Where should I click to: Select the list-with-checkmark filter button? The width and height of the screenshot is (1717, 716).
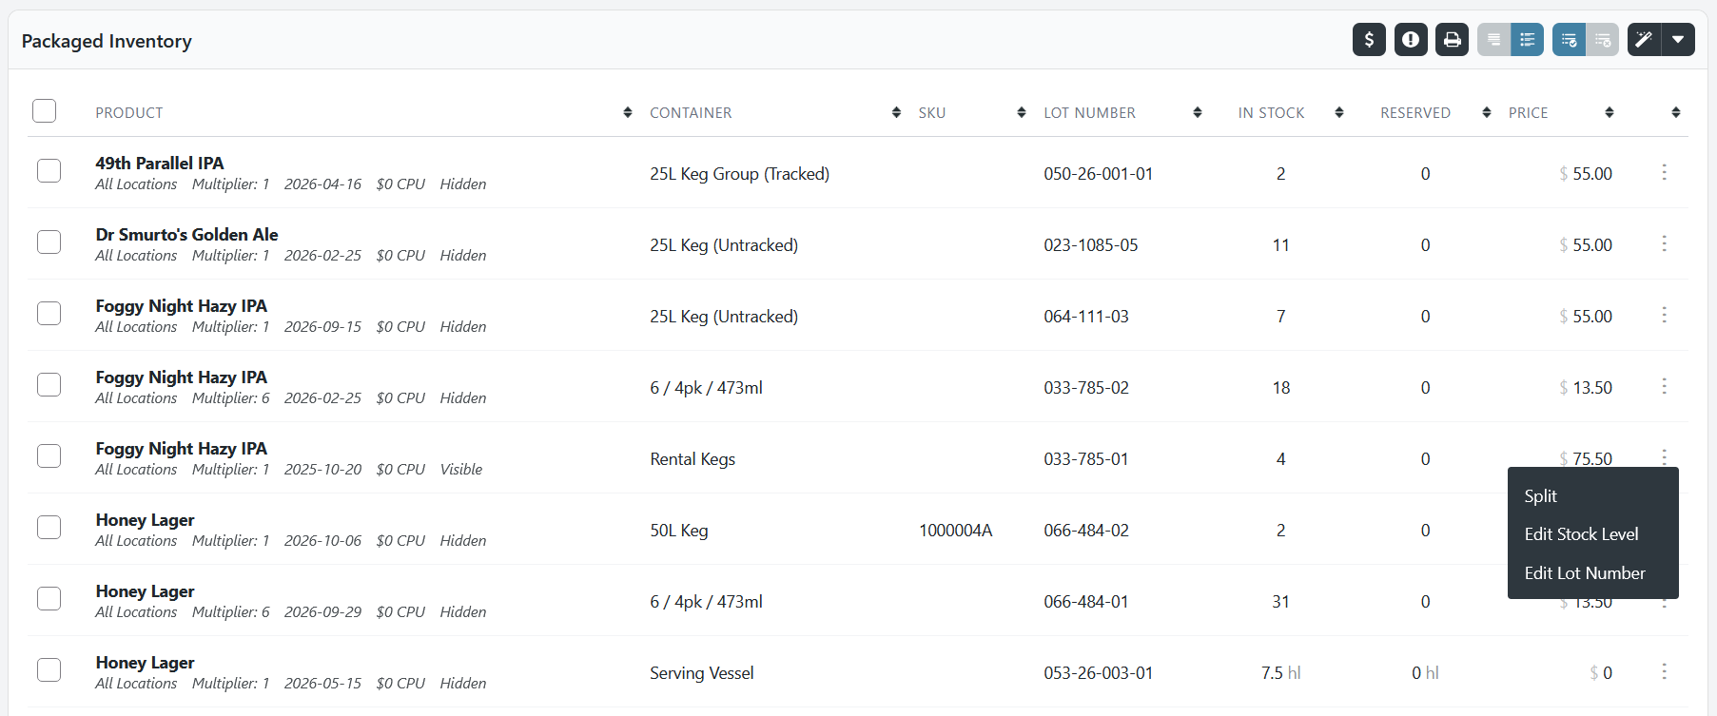(1569, 40)
